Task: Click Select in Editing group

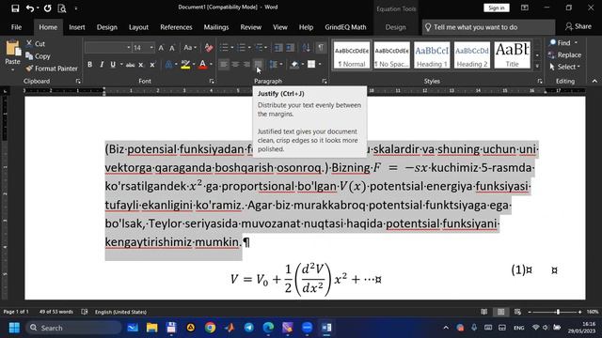Action: click(564, 67)
